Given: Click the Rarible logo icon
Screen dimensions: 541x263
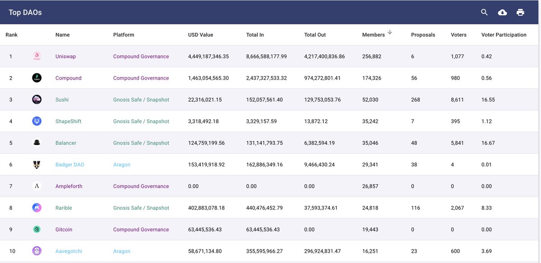Looking at the screenshot, I should tap(37, 208).
